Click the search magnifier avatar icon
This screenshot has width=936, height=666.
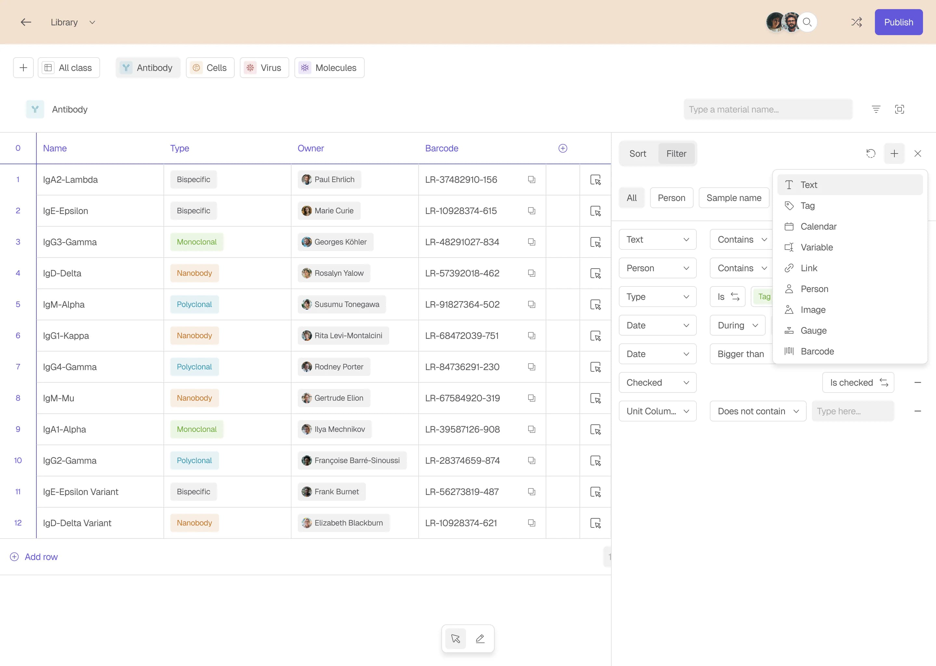point(807,22)
